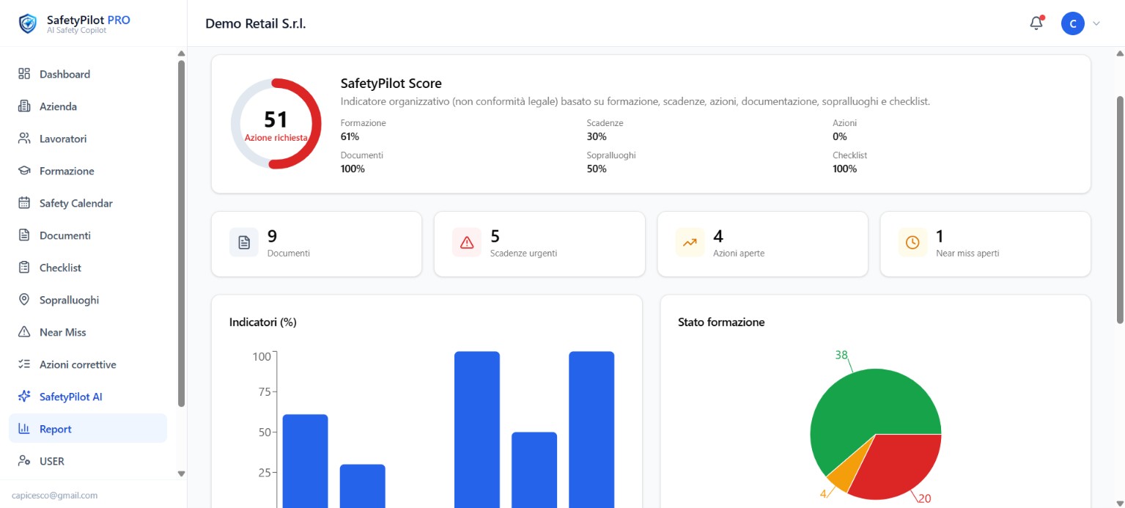Click the Scadenze 30% indicator
1125x508 pixels.
(x=605, y=130)
